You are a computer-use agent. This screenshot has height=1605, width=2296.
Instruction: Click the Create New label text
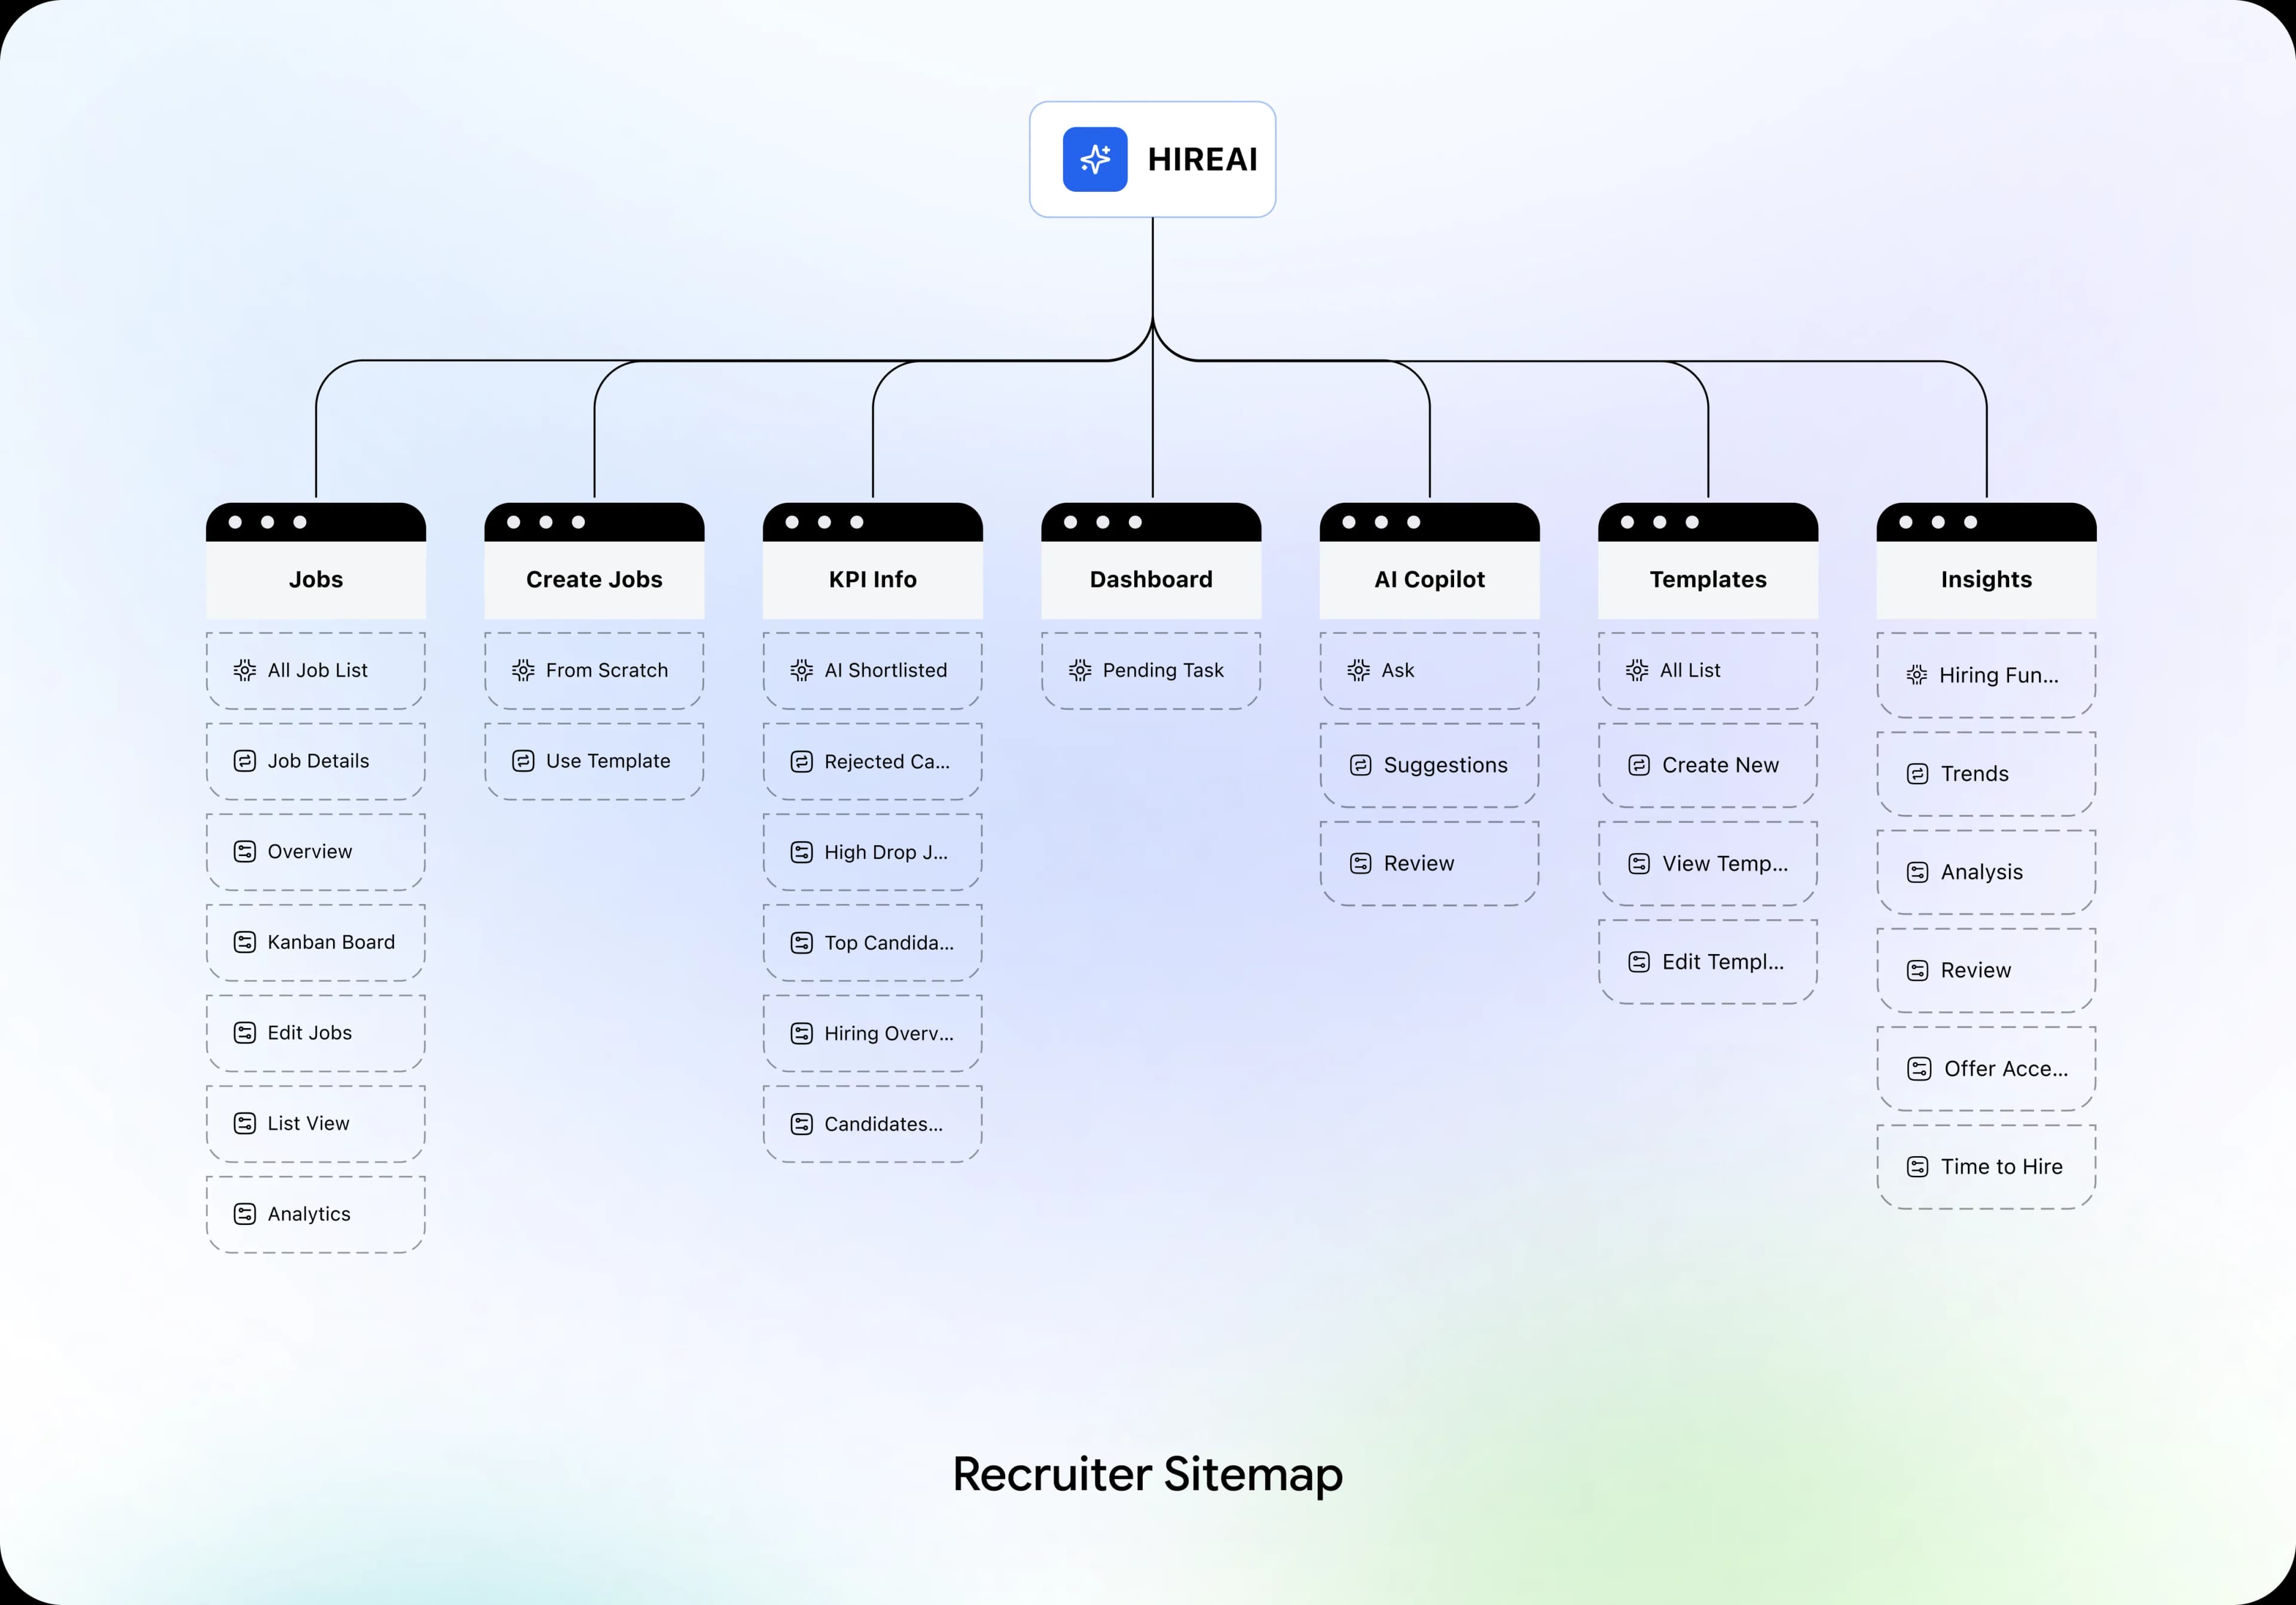coord(1721,765)
